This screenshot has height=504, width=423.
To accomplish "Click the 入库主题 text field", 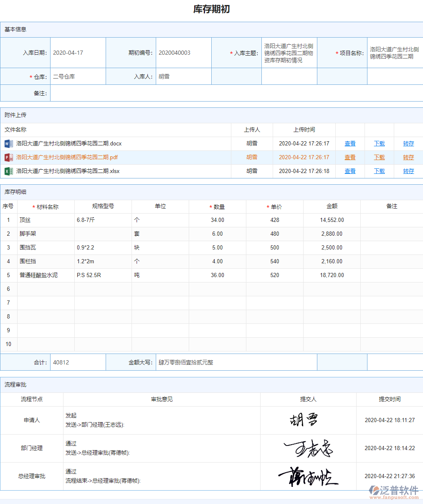I will point(289,53).
